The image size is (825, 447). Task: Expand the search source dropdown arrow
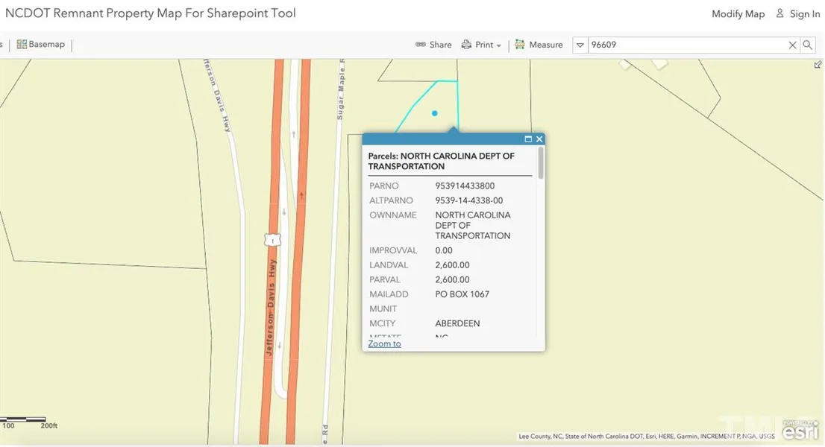pos(580,45)
